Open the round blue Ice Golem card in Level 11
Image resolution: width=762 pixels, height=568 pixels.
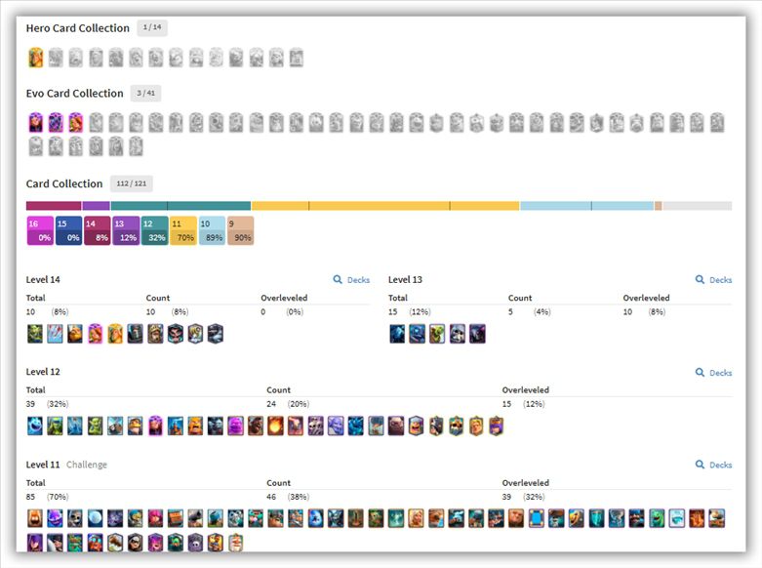click(x=315, y=518)
